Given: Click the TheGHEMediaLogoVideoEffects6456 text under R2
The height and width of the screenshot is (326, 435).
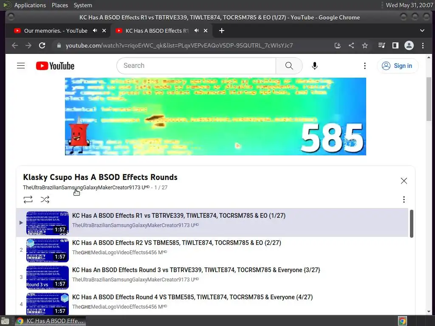Looking at the screenshot, I should [x=119, y=252].
